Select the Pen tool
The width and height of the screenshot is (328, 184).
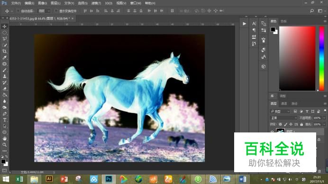pos(4,114)
